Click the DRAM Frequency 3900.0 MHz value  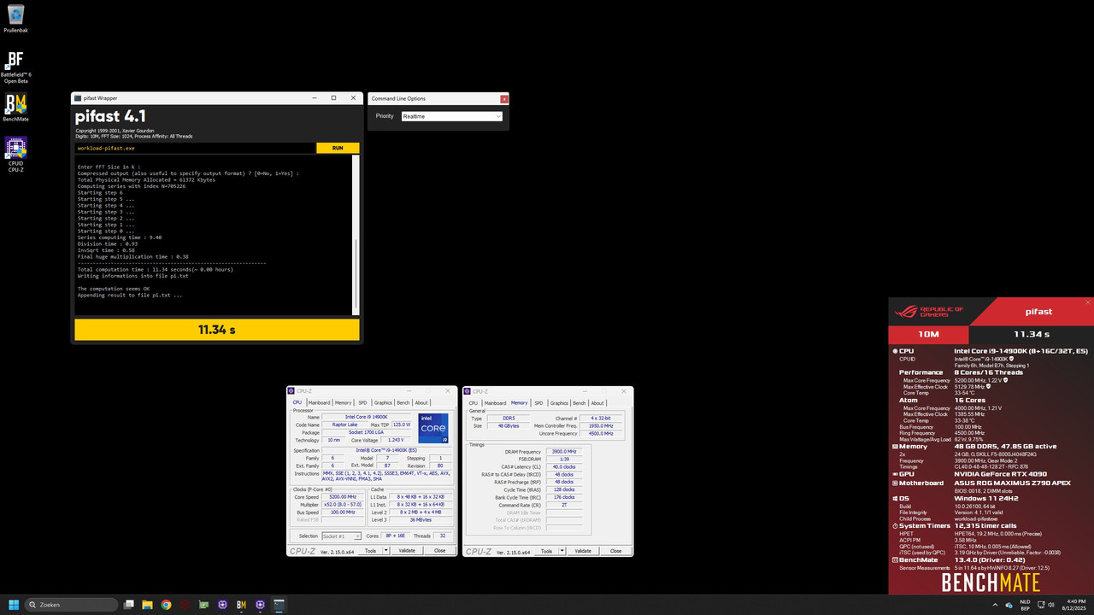coord(564,451)
